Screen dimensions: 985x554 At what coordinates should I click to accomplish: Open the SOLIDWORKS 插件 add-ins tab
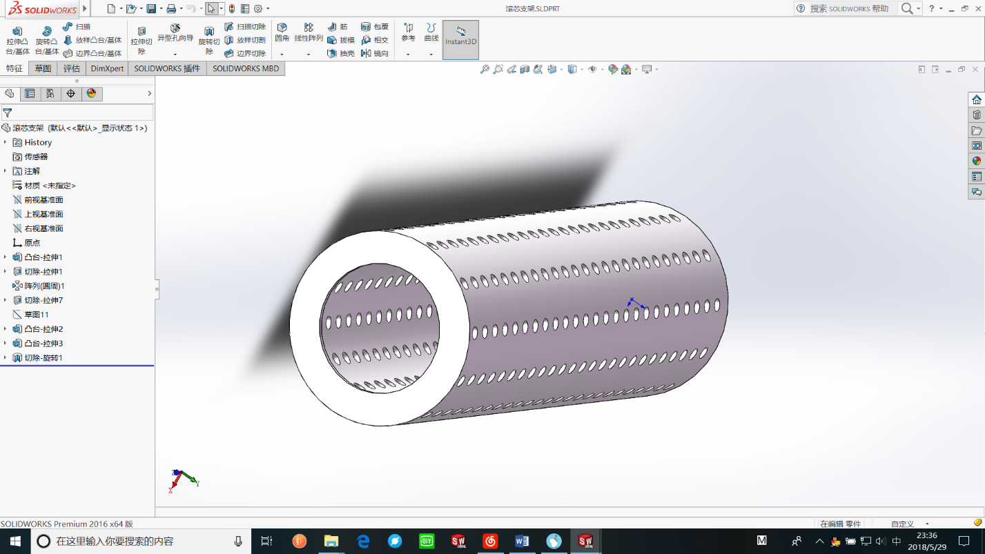(167, 68)
